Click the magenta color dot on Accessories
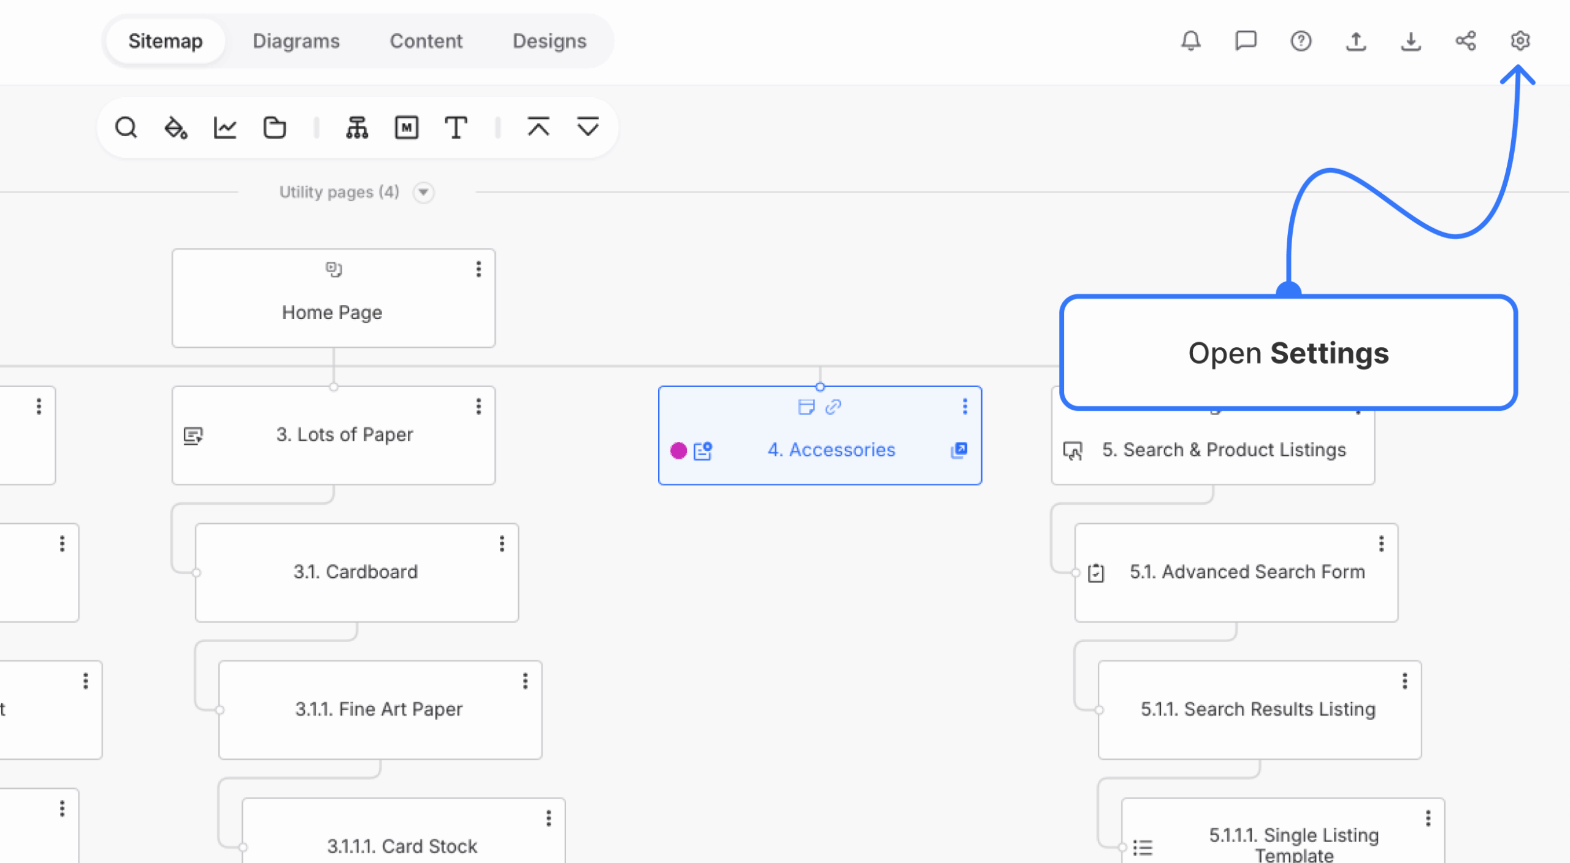 (x=678, y=451)
